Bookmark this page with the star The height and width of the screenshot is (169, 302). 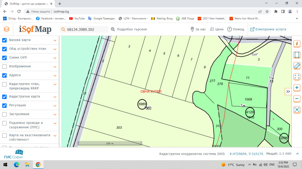point(267,12)
